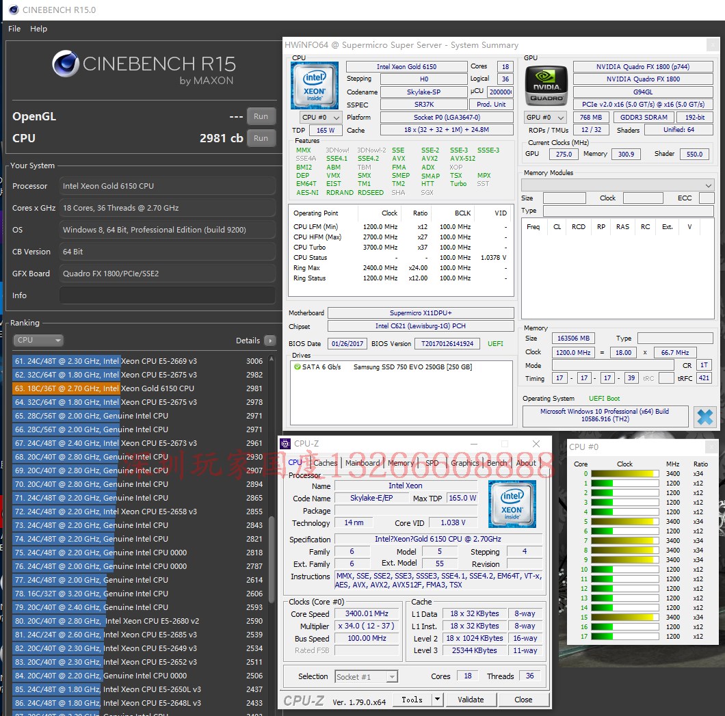
Task: Click the Info text field in Your System
Action: [x=168, y=295]
